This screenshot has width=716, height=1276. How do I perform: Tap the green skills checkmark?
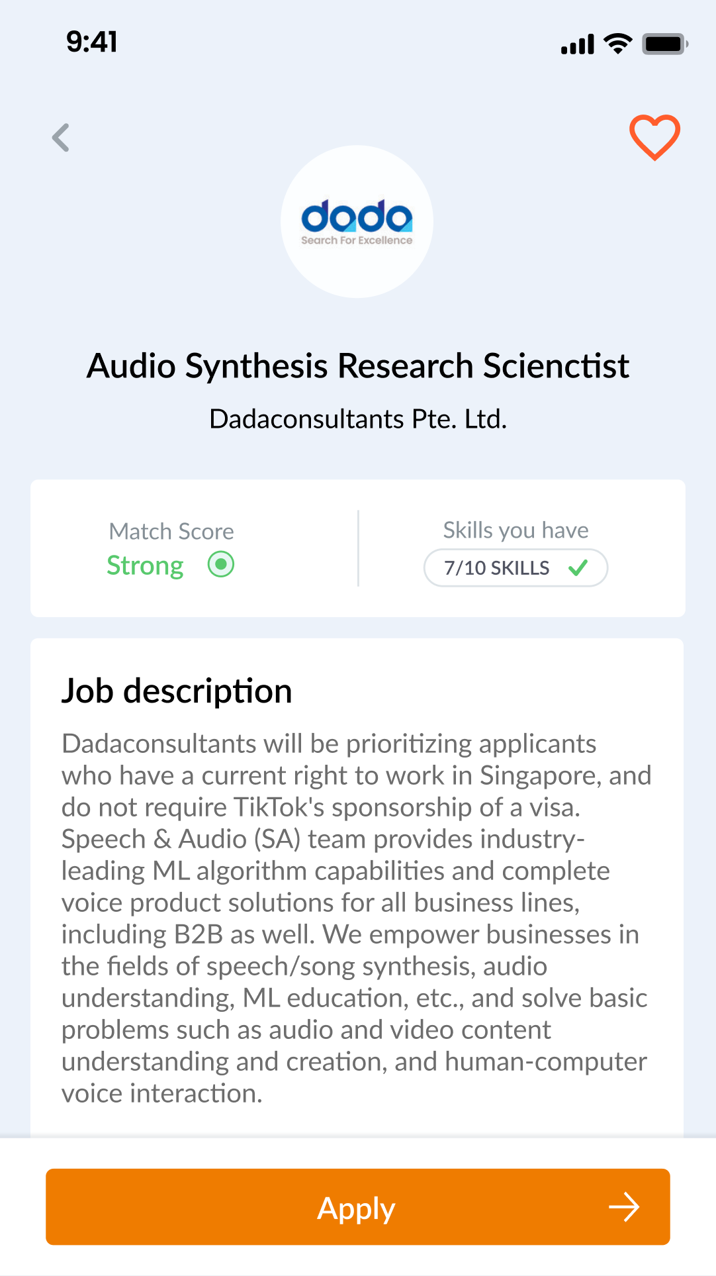(578, 567)
